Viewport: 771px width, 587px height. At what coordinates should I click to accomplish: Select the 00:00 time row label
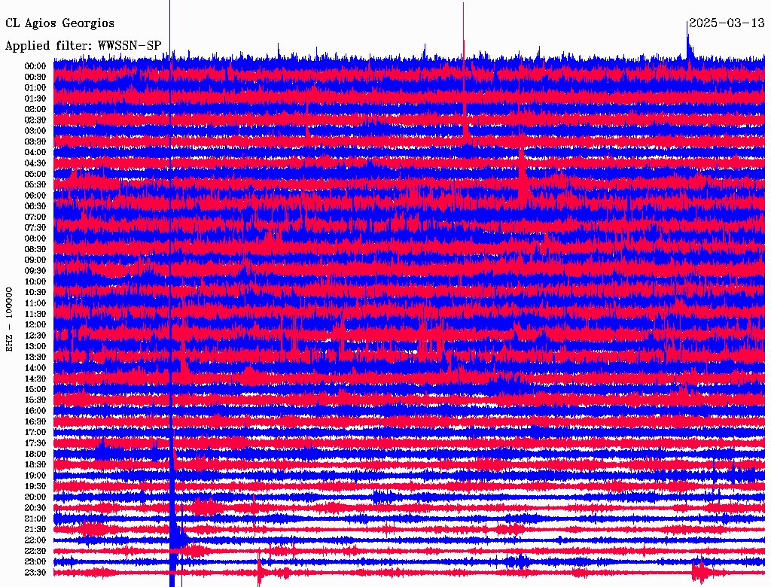pyautogui.click(x=35, y=66)
